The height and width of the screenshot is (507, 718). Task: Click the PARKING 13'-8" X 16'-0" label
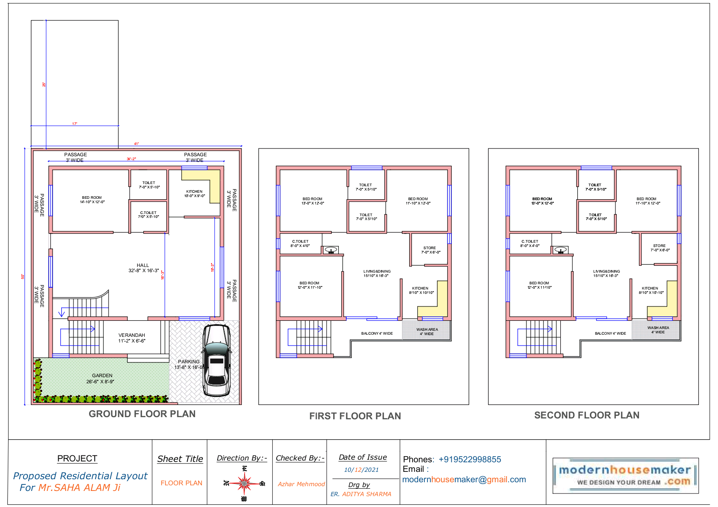pos(189,365)
